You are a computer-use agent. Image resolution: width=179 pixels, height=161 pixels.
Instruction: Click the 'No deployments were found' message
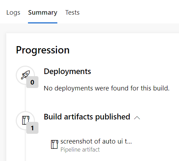pyautogui.click(x=107, y=88)
